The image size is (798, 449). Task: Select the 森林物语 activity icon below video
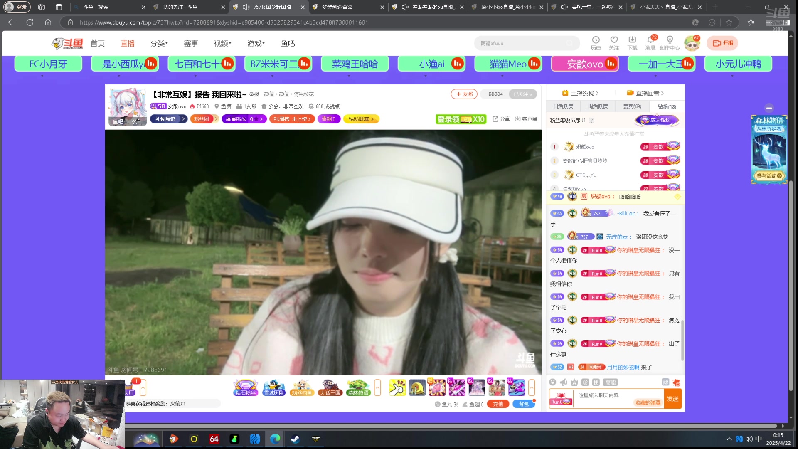[x=358, y=387]
